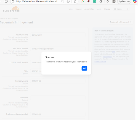Click the 'Success' dialog title
Viewport: 138px width, 120px height.
50,57
